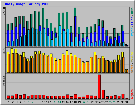Click the red KBytes bar for day 25
Viewport: 135px width, 105px height.
(x=103, y=94)
